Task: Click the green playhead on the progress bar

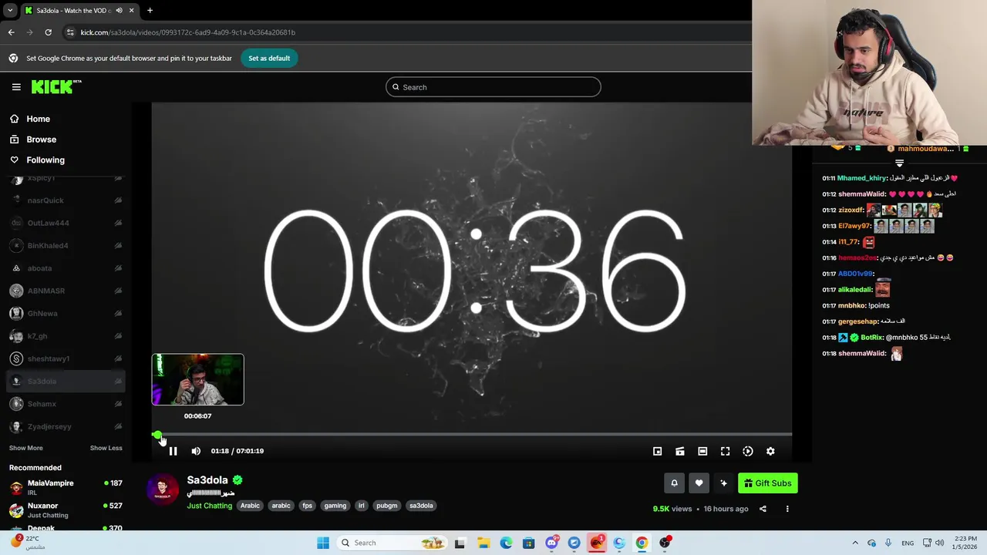Action: click(157, 435)
